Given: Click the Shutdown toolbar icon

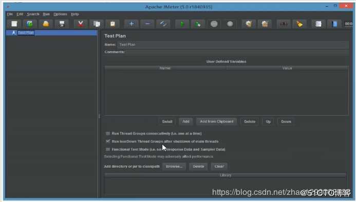Looking at the screenshot, I should [230, 24].
